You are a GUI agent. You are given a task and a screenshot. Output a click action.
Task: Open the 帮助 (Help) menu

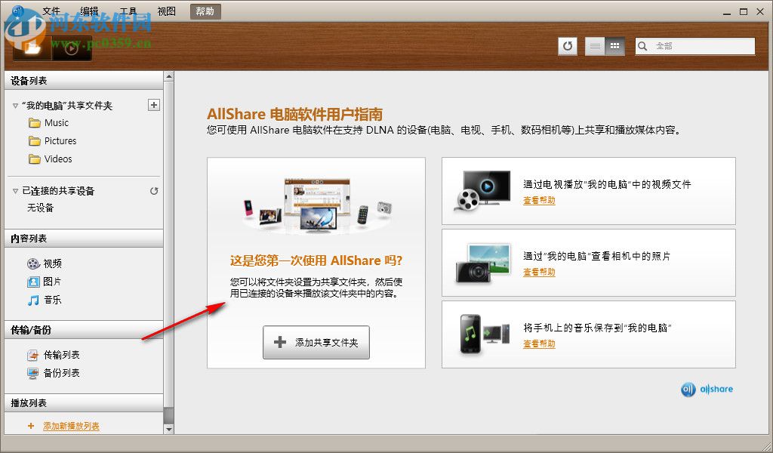[x=204, y=11]
